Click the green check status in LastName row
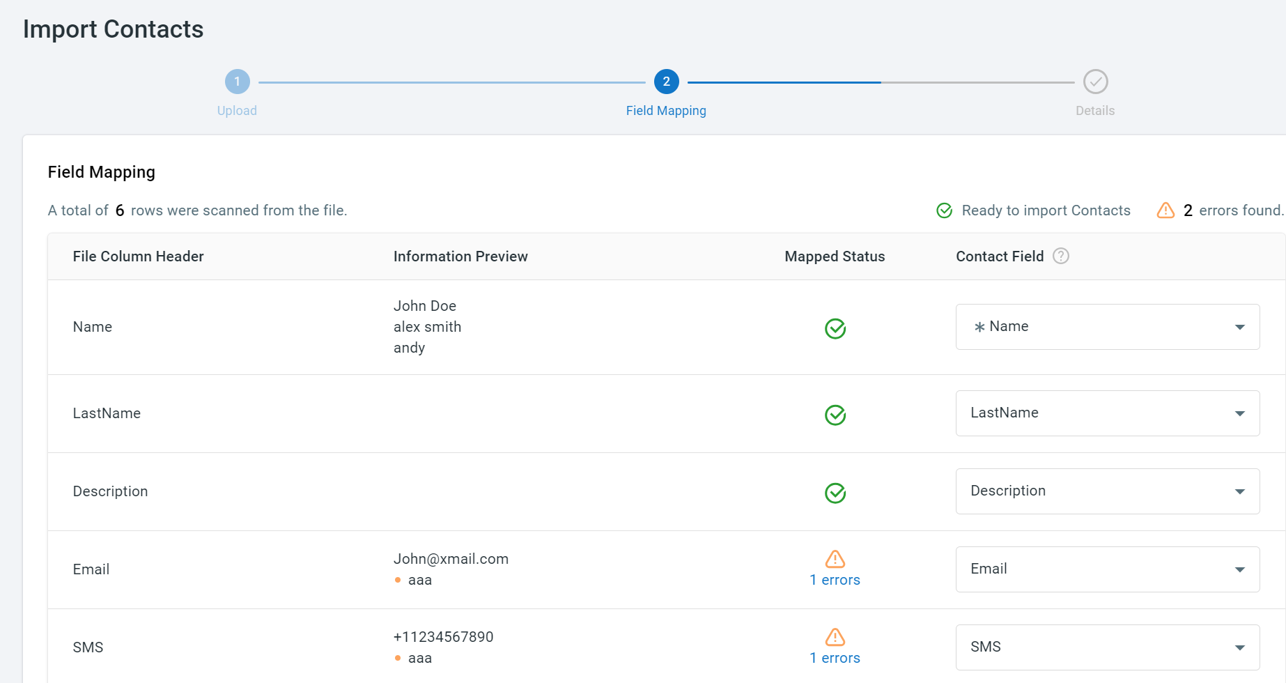Screen dimensions: 1286x683 (835, 415)
